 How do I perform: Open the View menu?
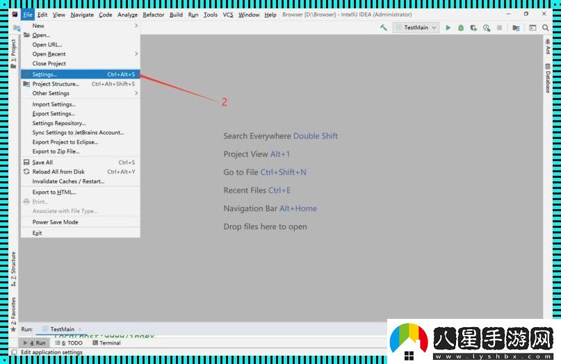click(59, 15)
